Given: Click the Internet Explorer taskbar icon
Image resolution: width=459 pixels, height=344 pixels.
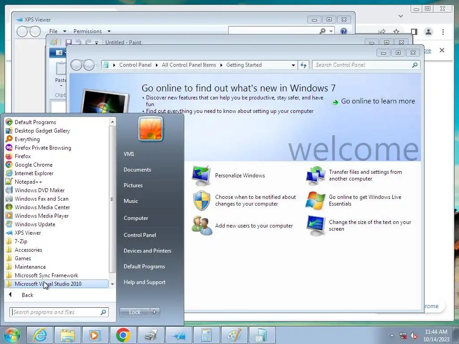Looking at the screenshot, I should pyautogui.click(x=40, y=335).
